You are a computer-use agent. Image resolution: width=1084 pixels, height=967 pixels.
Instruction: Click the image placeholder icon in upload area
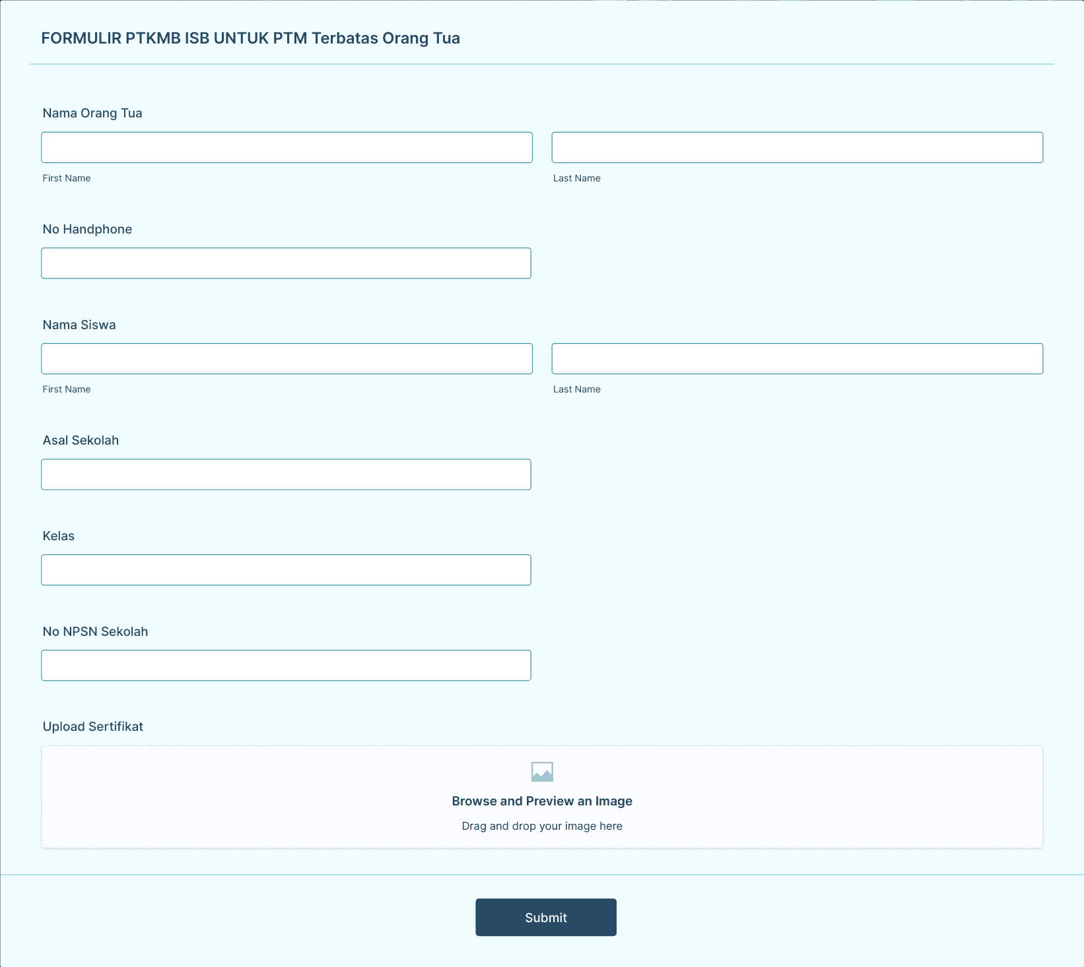[542, 772]
